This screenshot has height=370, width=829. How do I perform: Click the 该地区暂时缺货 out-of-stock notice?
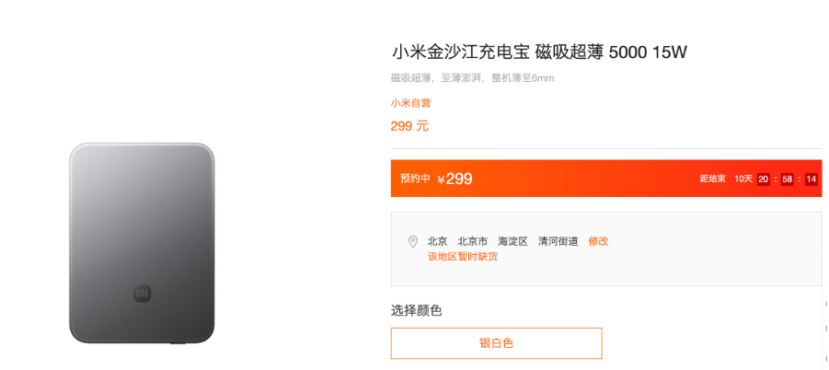click(463, 257)
